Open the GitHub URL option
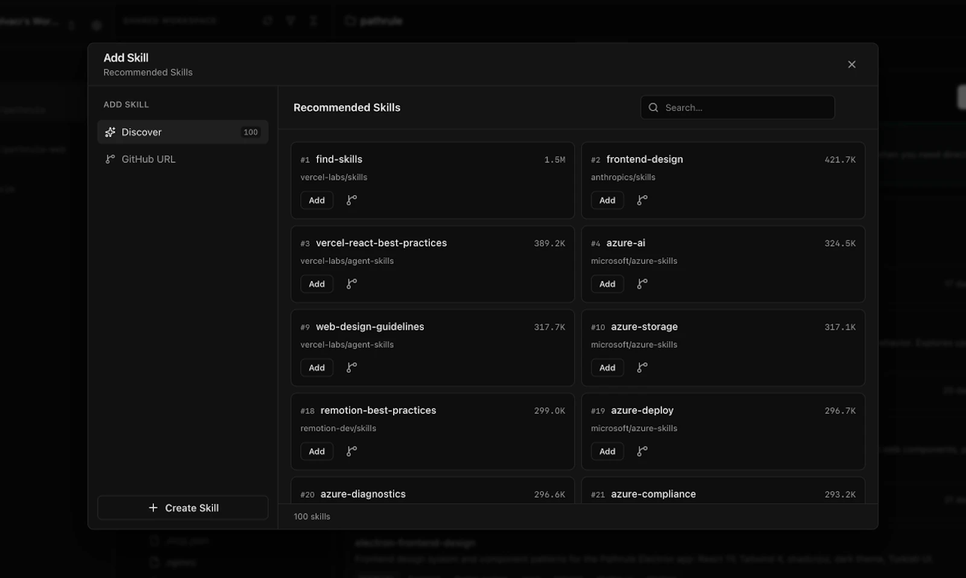The height and width of the screenshot is (578, 966). point(183,159)
